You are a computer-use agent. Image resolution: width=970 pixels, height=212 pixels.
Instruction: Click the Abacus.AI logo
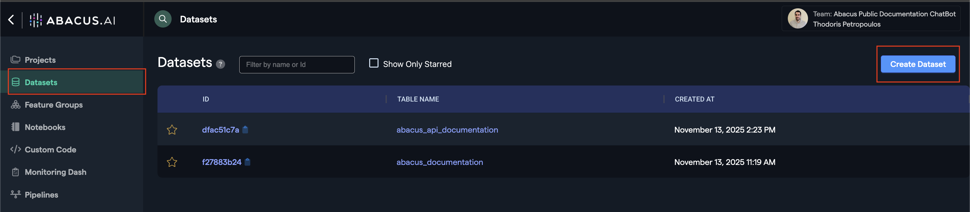pos(73,20)
